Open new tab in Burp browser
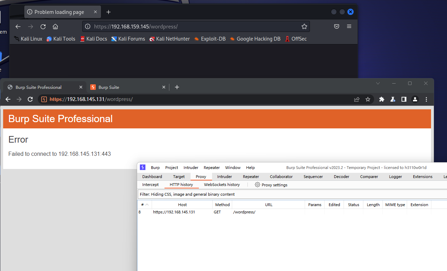 [x=177, y=87]
